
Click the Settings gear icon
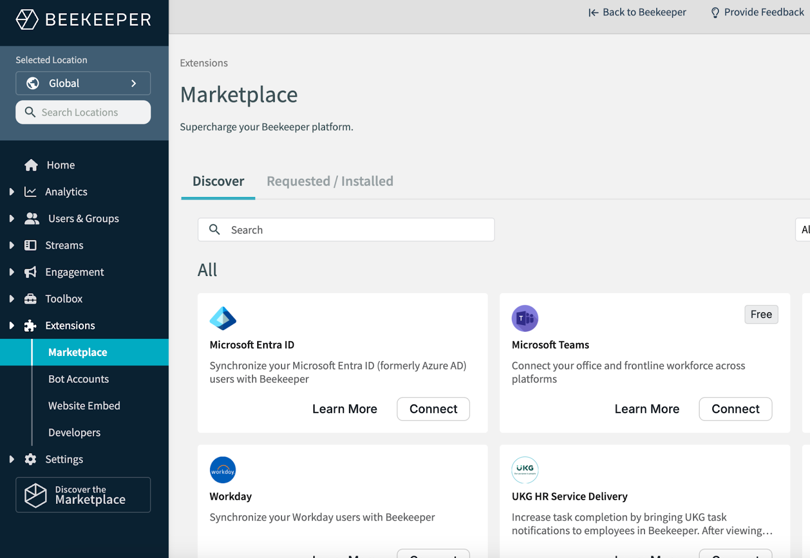pos(30,459)
